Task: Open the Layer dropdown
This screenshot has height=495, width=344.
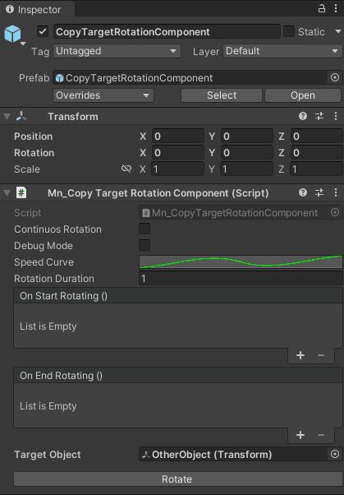Action: 282,51
